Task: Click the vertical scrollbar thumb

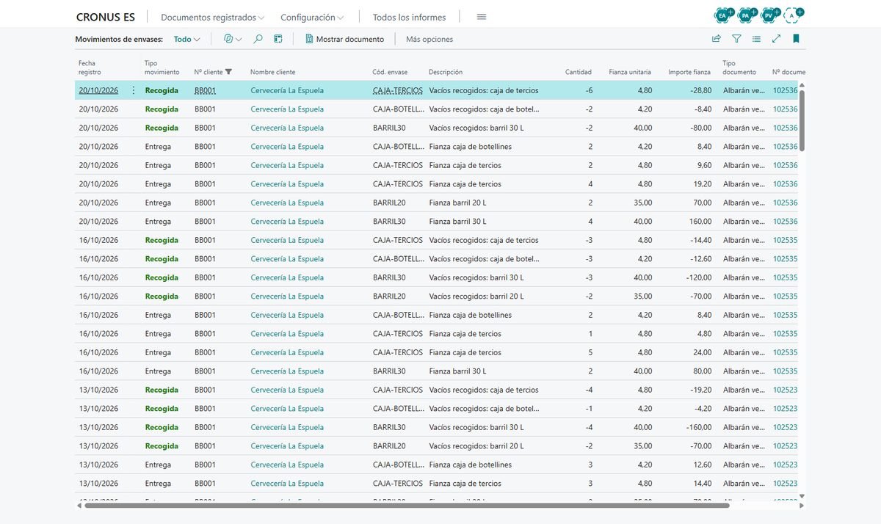Action: (802, 120)
